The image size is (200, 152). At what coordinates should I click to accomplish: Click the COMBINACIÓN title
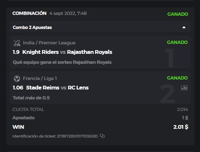[29, 13]
